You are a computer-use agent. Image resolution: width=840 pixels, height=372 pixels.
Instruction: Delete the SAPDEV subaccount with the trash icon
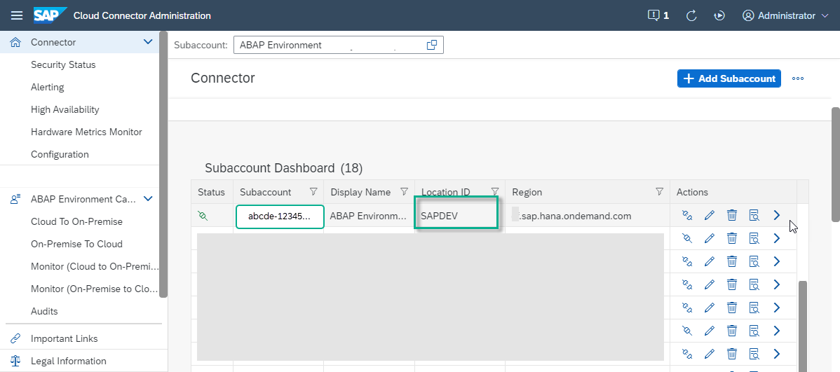(x=732, y=216)
